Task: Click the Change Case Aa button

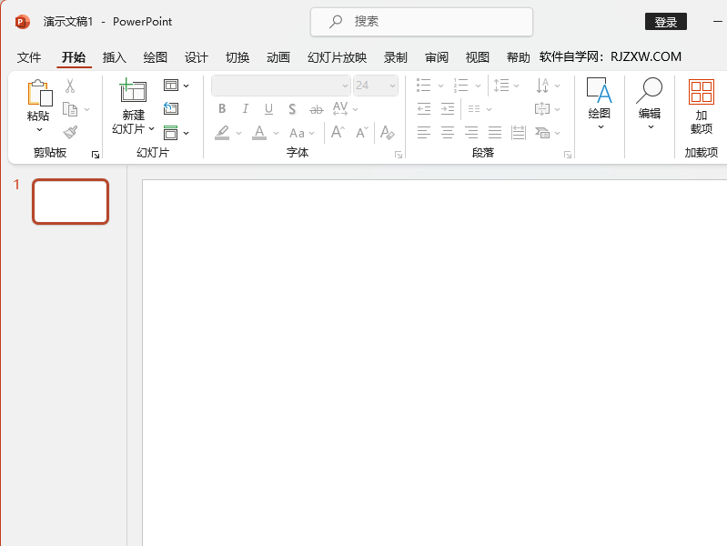Action: coord(298,134)
